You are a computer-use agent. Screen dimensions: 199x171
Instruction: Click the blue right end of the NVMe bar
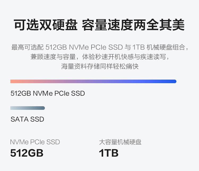(x=173, y=81)
